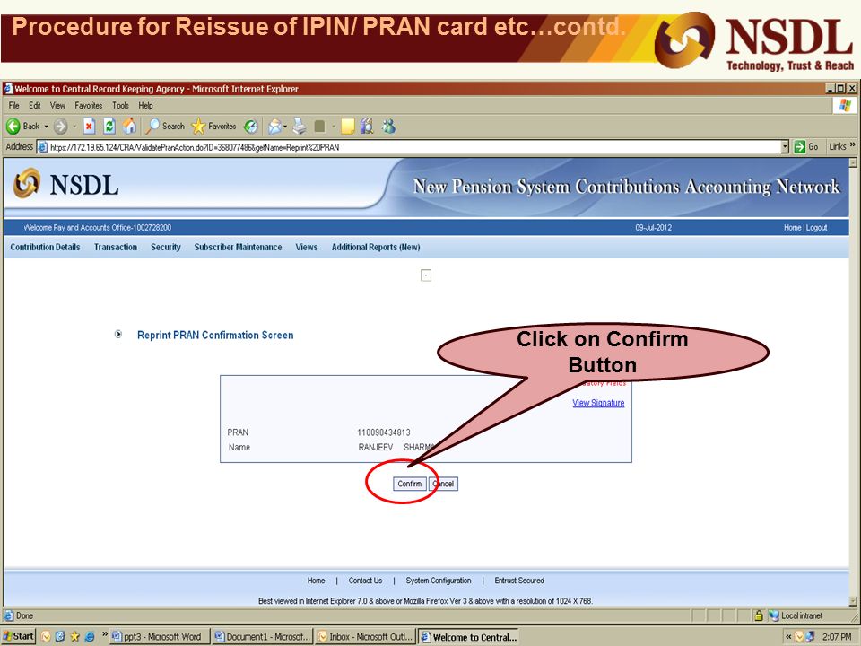The image size is (861, 646).
Task: Click the yellow note icon in toolbar
Action: 348,127
